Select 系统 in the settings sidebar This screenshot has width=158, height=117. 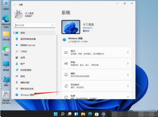click(x=35, y=33)
